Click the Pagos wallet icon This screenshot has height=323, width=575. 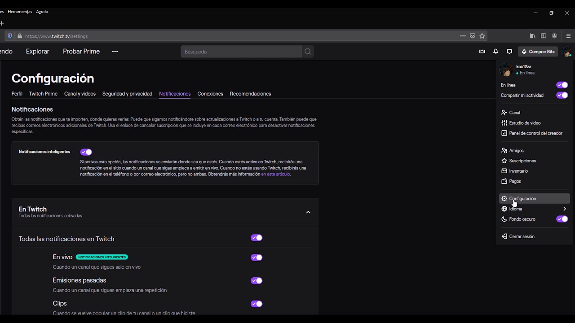pyautogui.click(x=504, y=181)
